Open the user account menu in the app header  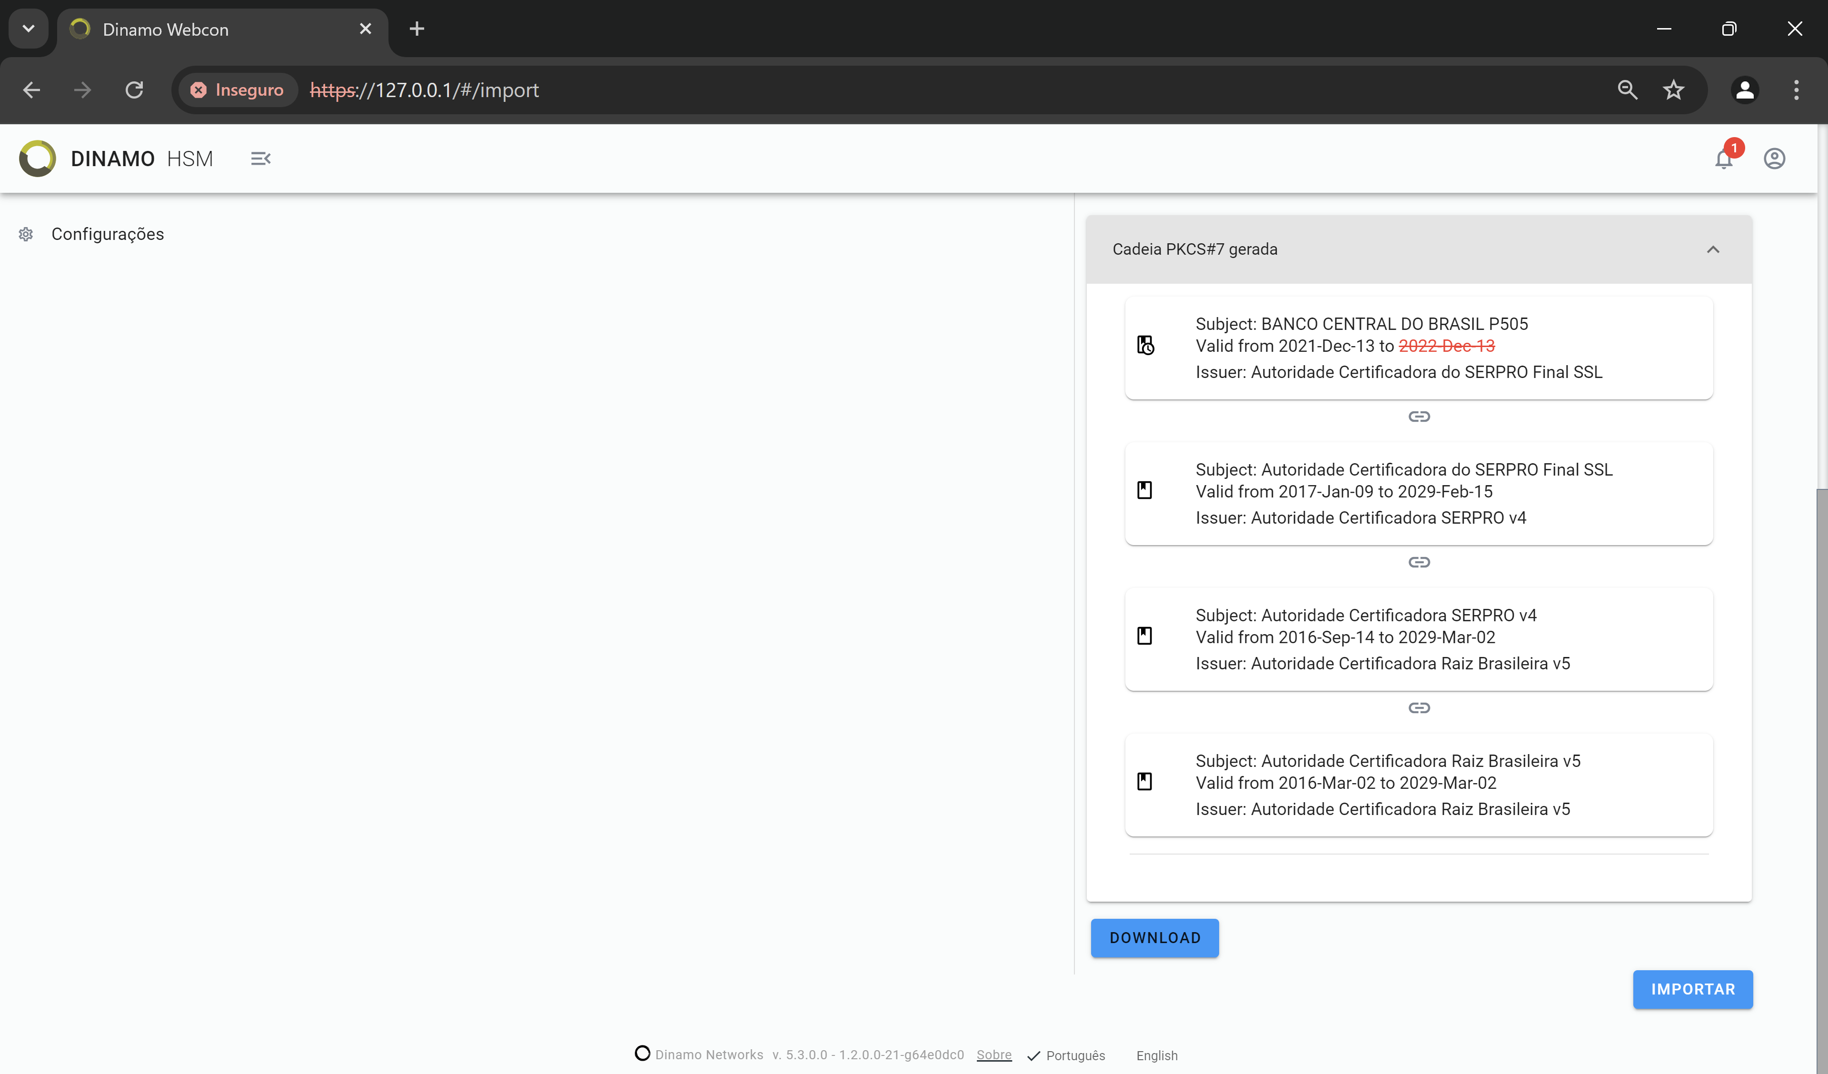coord(1774,158)
